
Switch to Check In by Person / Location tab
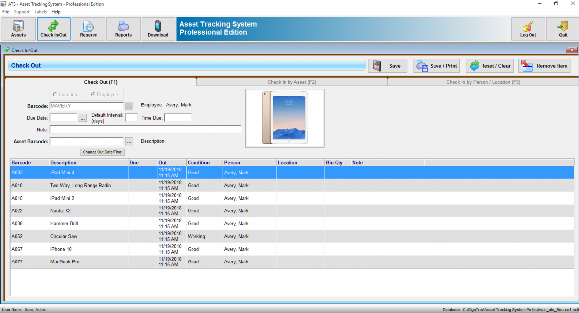pos(482,82)
